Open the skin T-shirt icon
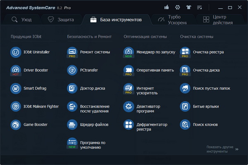The image size is (248, 165). pyautogui.click(x=189, y=7)
